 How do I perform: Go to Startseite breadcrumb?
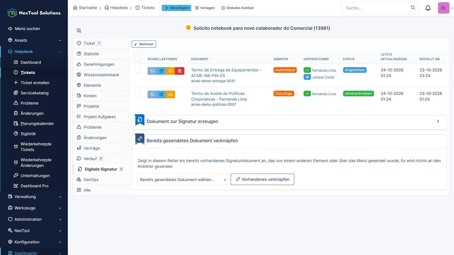click(x=85, y=8)
